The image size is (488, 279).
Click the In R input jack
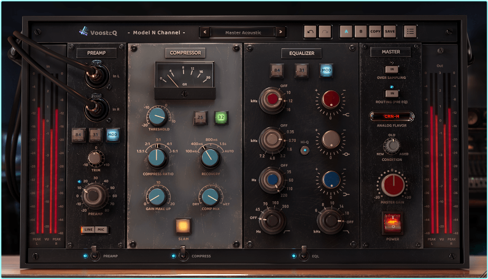tap(97, 108)
